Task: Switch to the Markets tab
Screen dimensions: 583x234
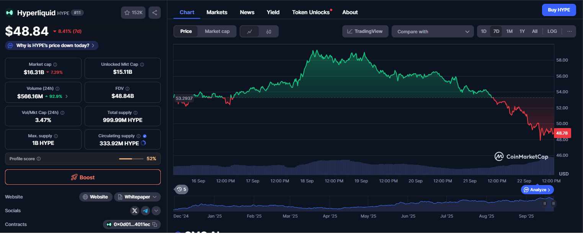Action: [217, 12]
